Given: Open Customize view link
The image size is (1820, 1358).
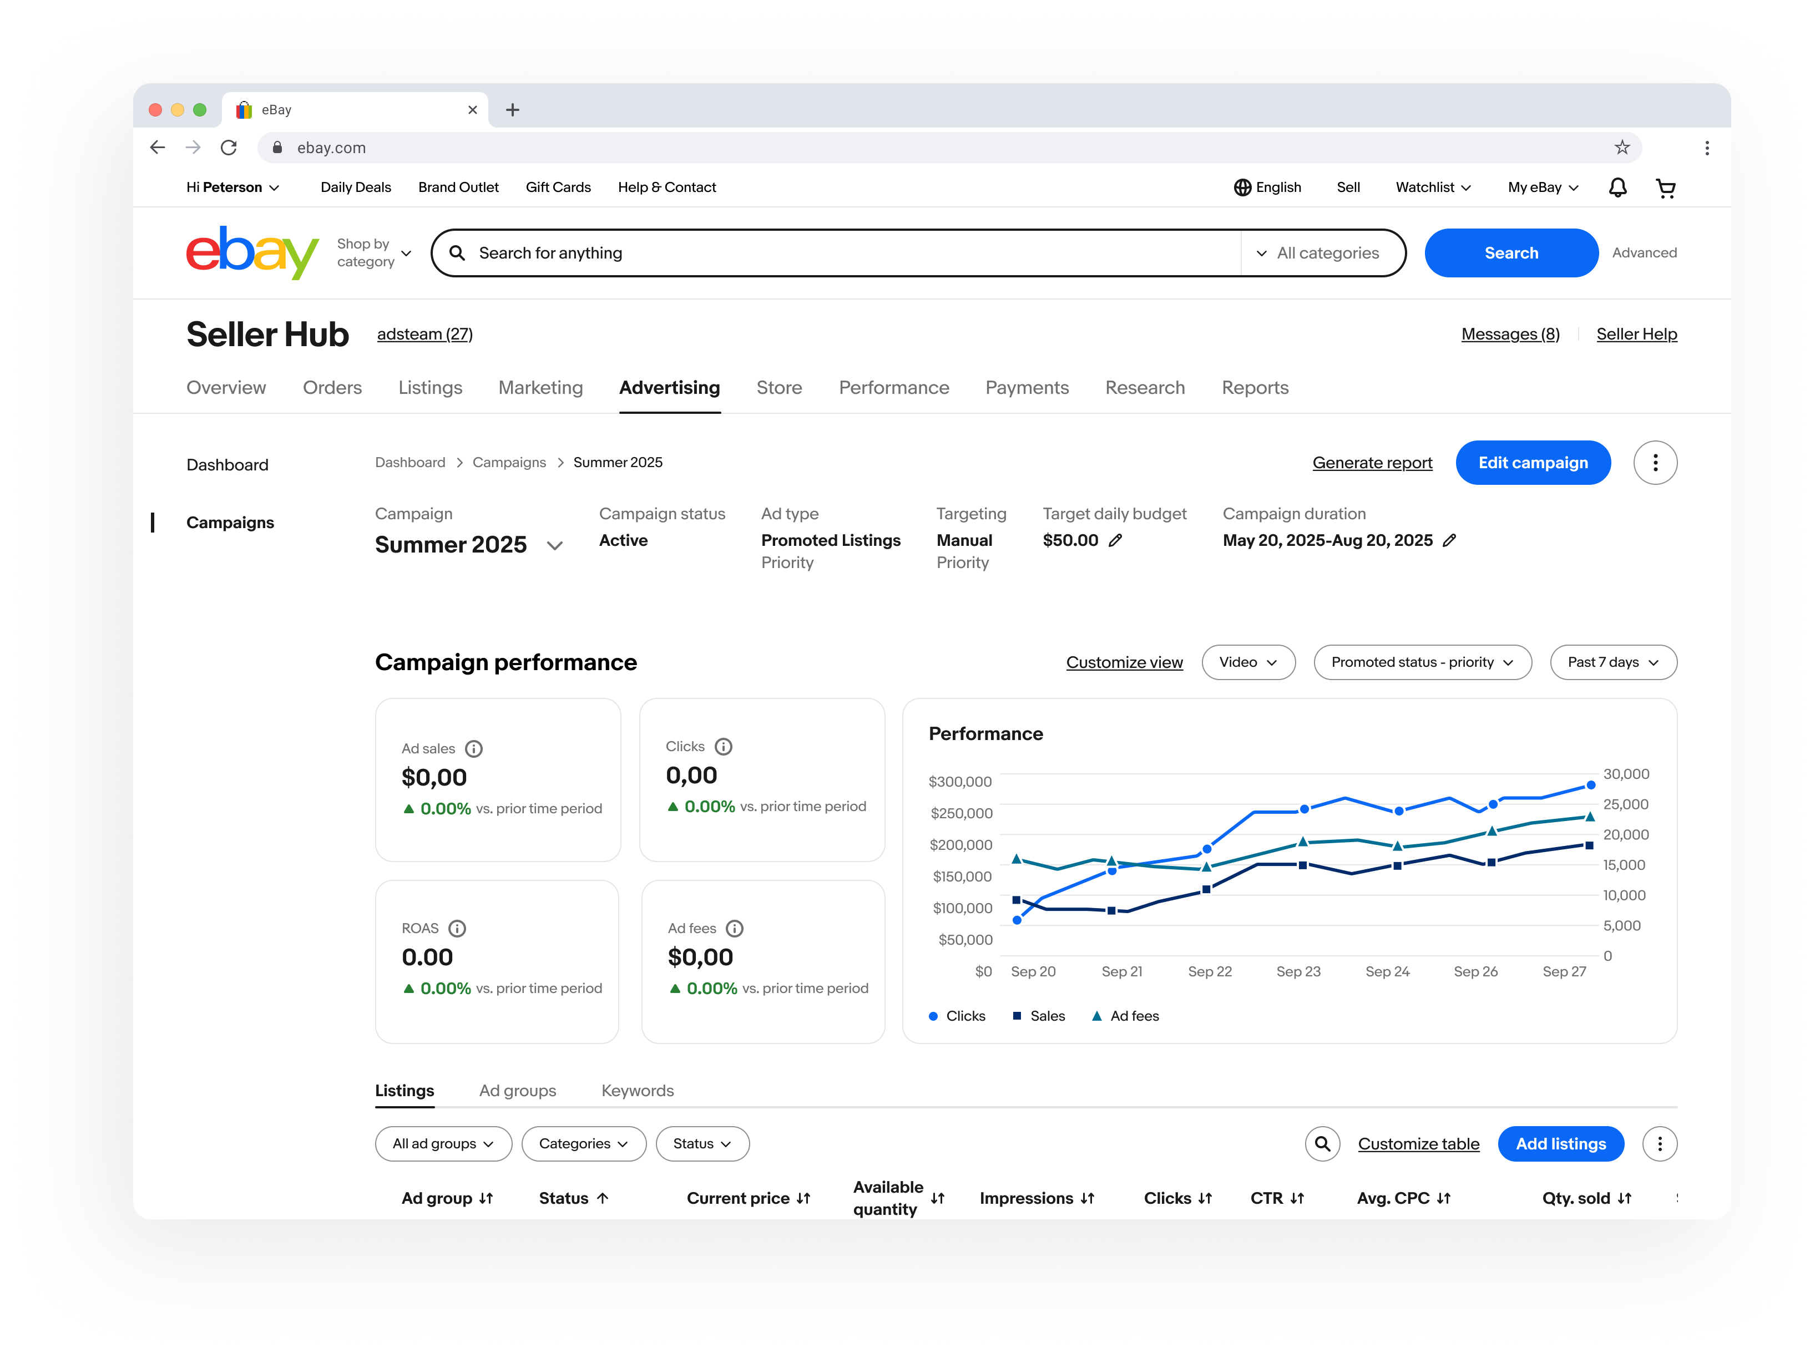Looking at the screenshot, I should (1124, 662).
